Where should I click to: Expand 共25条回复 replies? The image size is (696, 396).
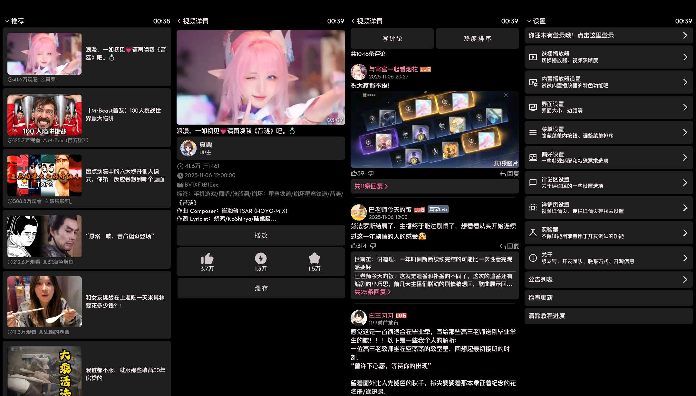[372, 292]
